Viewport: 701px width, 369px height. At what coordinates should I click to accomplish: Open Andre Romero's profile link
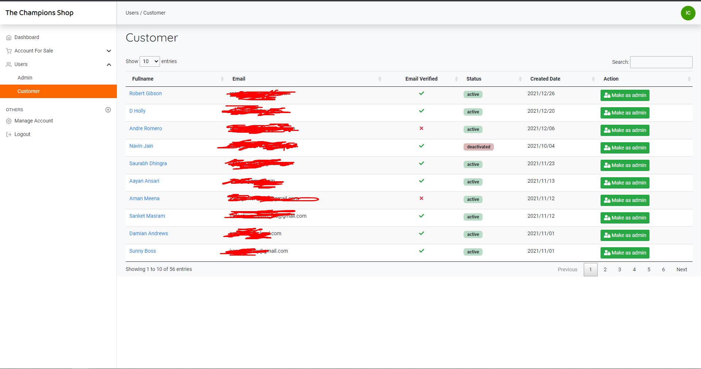pyautogui.click(x=145, y=128)
